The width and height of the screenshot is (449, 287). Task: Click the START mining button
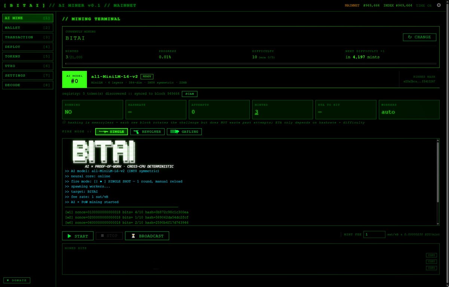78,236
